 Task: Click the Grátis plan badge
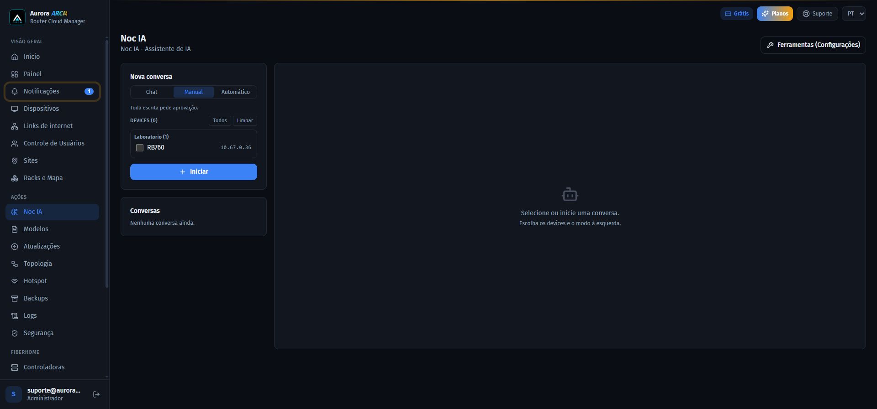[x=737, y=14]
